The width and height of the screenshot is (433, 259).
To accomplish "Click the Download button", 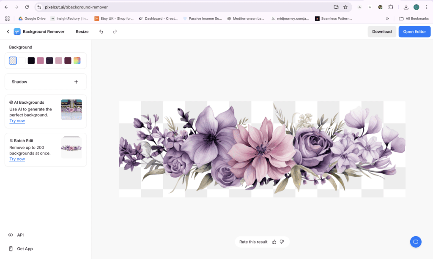I will pos(382,32).
